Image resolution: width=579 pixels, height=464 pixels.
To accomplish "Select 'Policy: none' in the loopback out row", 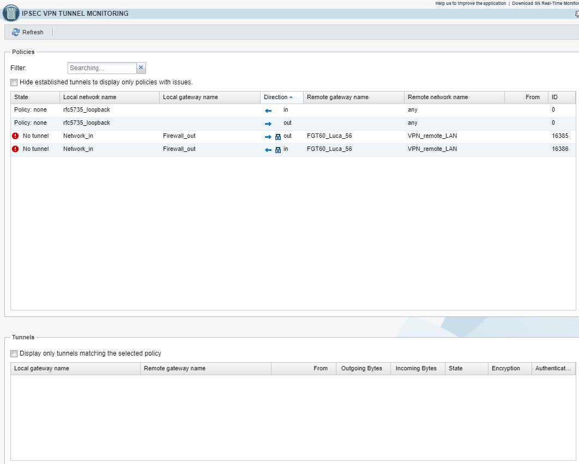I will tap(31, 123).
